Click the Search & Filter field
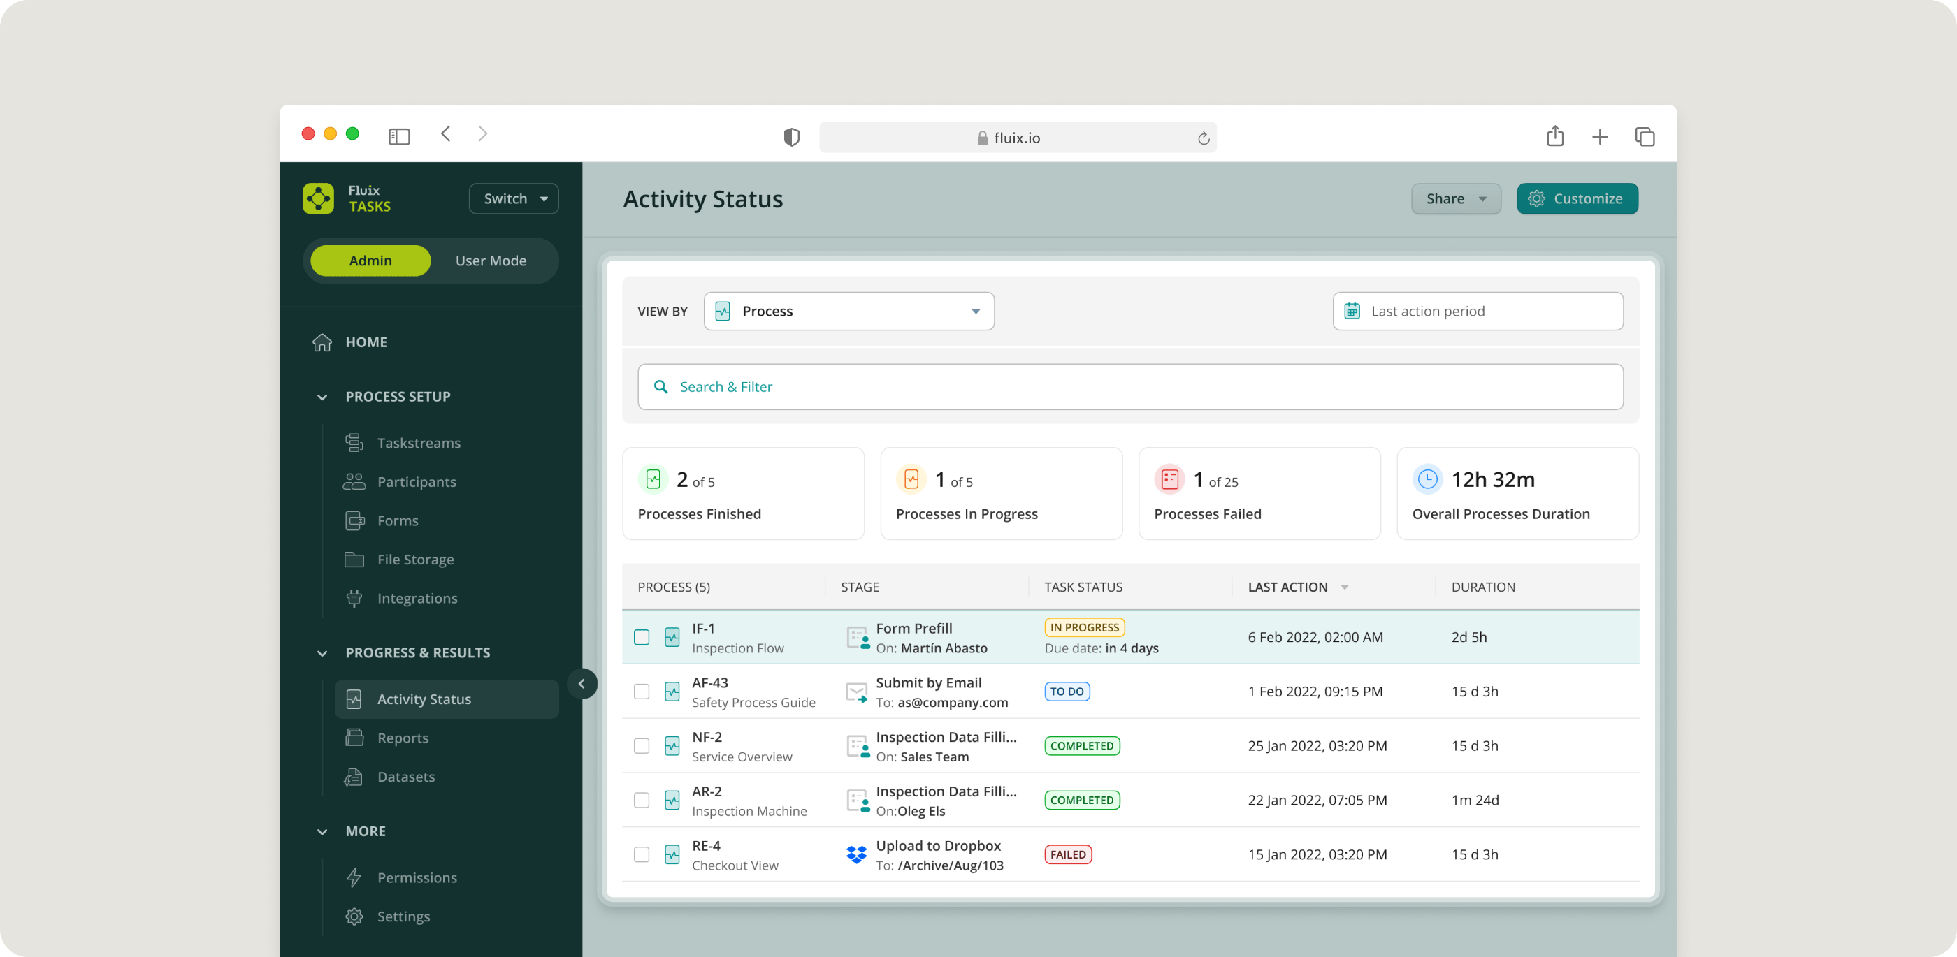The image size is (1957, 957). pyautogui.click(x=1129, y=388)
